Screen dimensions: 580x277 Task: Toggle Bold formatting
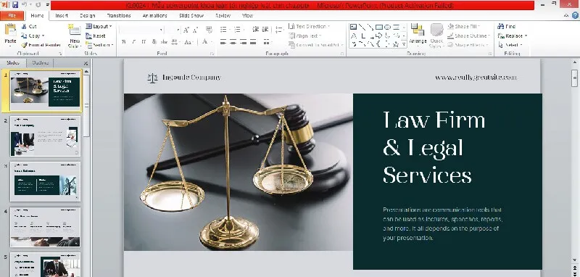[x=124, y=42]
